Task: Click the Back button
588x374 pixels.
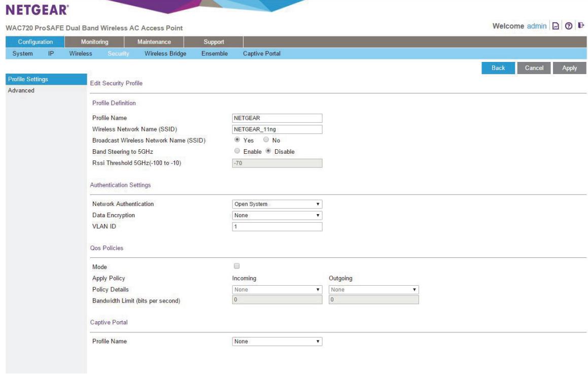Action: 498,68
